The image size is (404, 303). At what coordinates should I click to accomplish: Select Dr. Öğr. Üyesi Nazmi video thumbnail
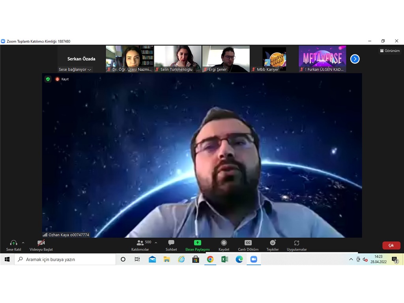[x=129, y=59]
